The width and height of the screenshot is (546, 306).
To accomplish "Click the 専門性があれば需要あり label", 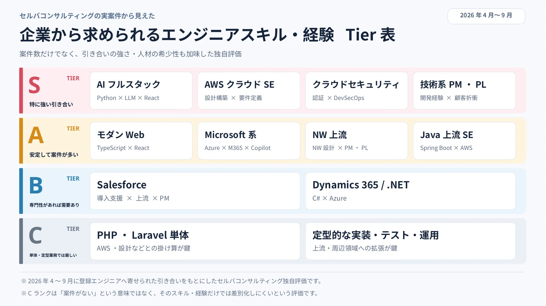I will pyautogui.click(x=54, y=205).
